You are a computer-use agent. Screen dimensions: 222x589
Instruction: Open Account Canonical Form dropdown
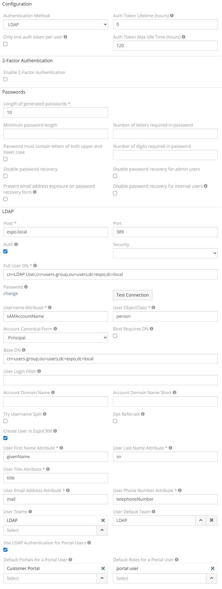[56, 338]
